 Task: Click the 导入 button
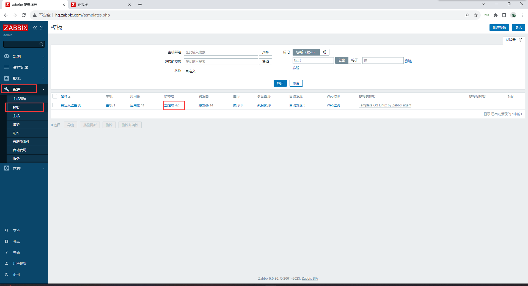pyautogui.click(x=518, y=28)
